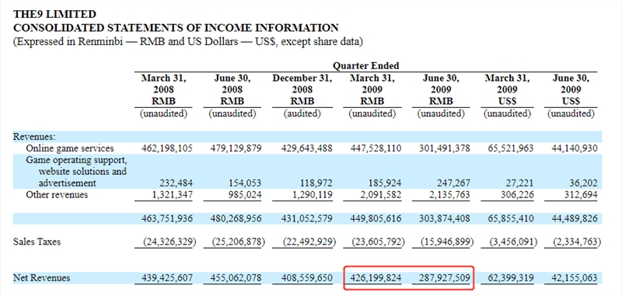The width and height of the screenshot is (622, 296).
Task: Click the Net Revenues row label
Action: tap(42, 278)
